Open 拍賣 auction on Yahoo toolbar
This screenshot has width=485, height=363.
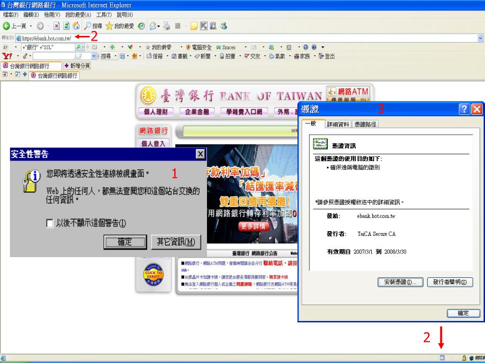click(x=227, y=56)
